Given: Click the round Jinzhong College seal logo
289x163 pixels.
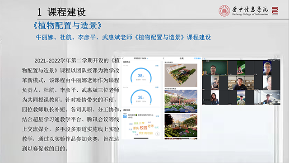Looking at the screenshot, I should tap(224, 11).
